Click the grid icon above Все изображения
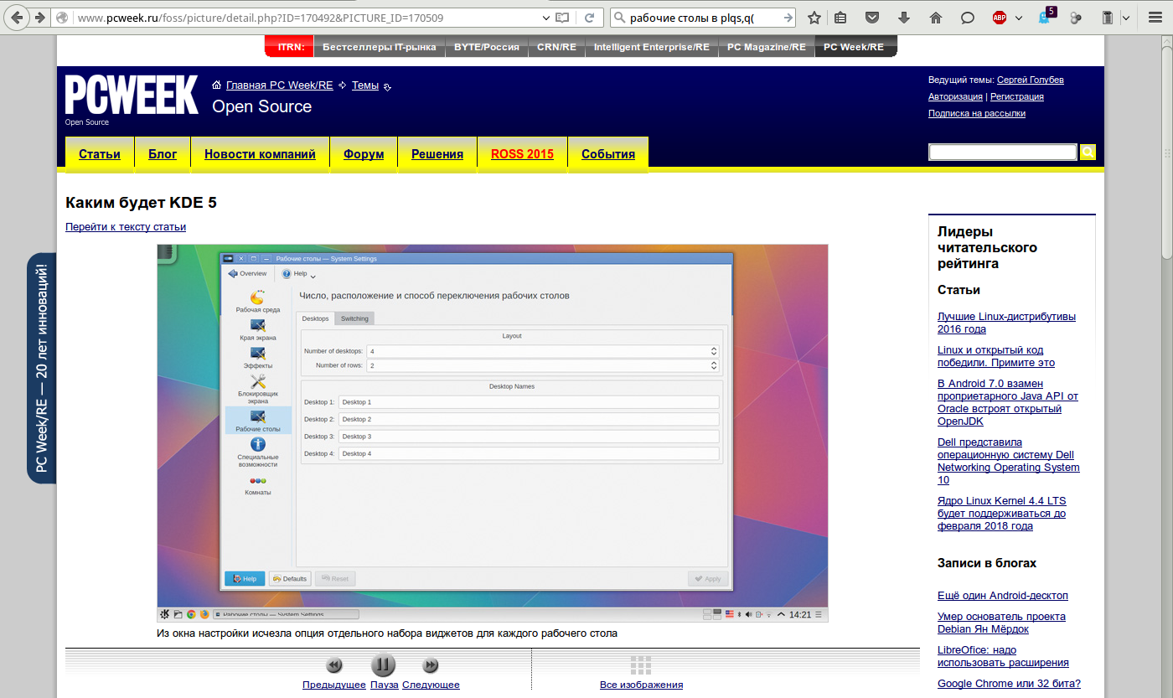1173x698 pixels. click(641, 665)
